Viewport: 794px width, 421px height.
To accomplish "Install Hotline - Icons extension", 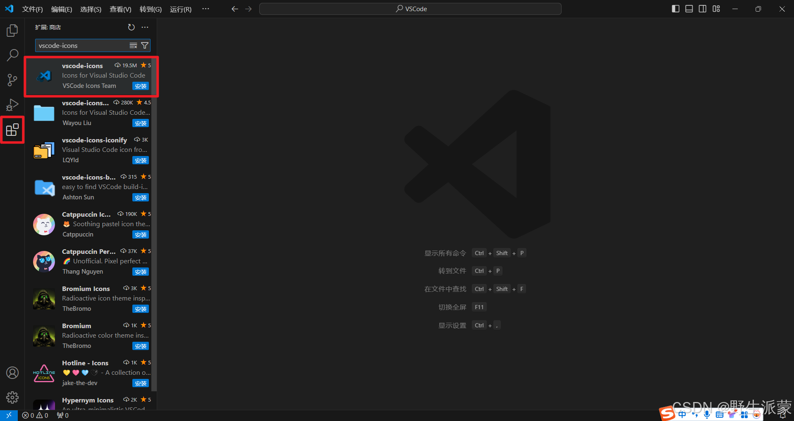I will [141, 383].
